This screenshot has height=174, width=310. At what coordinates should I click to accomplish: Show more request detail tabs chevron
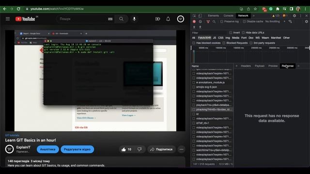298,66
